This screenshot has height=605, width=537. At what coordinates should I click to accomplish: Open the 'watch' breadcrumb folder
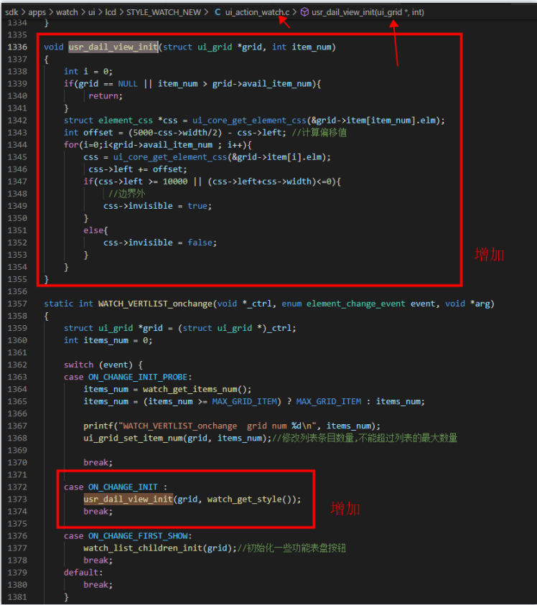click(67, 12)
